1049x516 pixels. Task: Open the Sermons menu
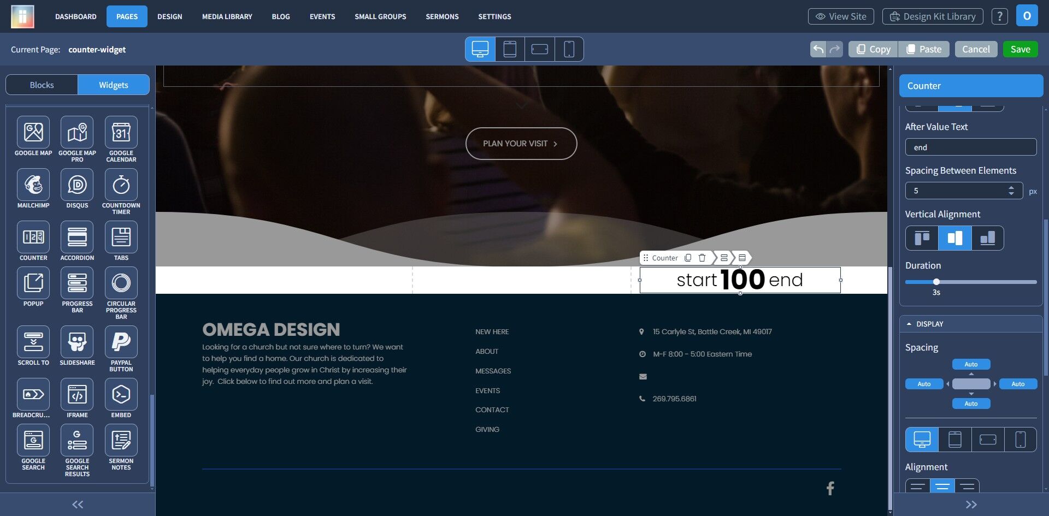pos(443,16)
